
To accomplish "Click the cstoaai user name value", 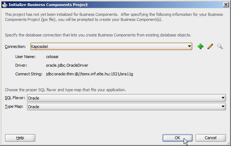I will pos(52,57).
